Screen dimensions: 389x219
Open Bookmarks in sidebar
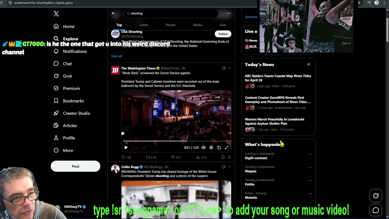69,101
